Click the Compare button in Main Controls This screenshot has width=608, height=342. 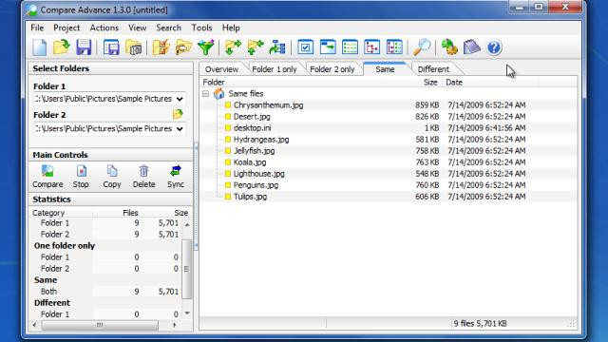pos(47,177)
